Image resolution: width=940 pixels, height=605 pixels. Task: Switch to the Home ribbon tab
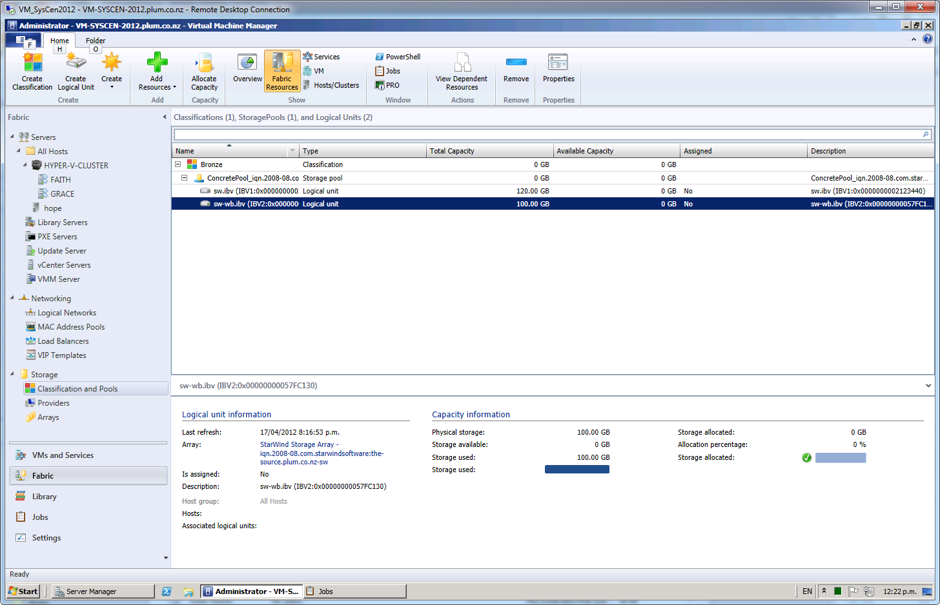click(59, 41)
